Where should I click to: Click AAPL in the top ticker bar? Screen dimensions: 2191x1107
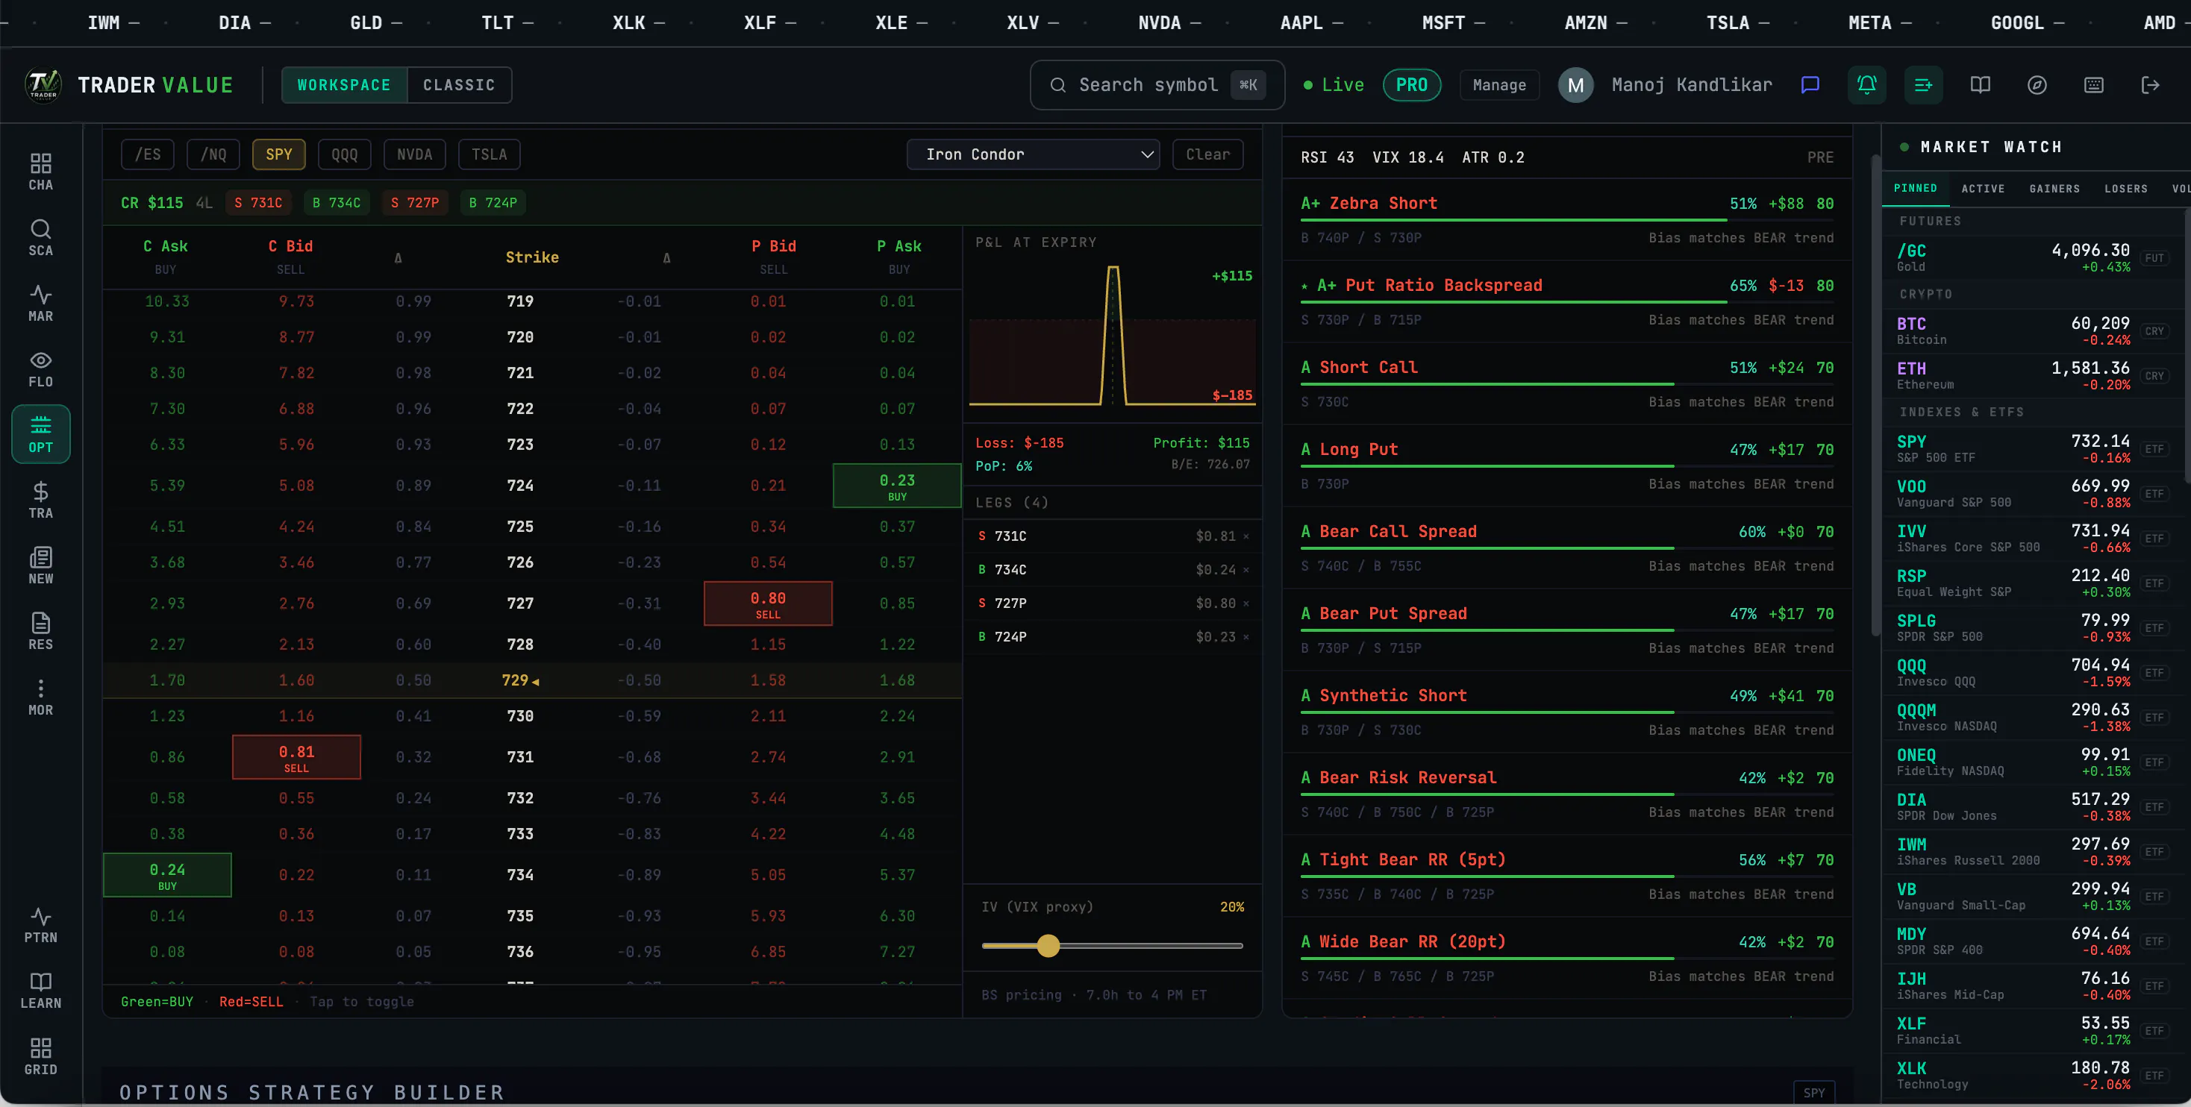(x=1302, y=23)
